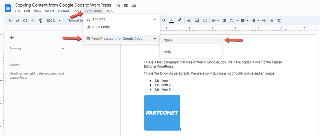Click the 'This is the following paragraph' line

tap(209, 73)
